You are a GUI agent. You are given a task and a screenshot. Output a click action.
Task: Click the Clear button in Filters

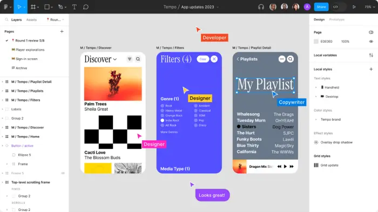(x=202, y=59)
